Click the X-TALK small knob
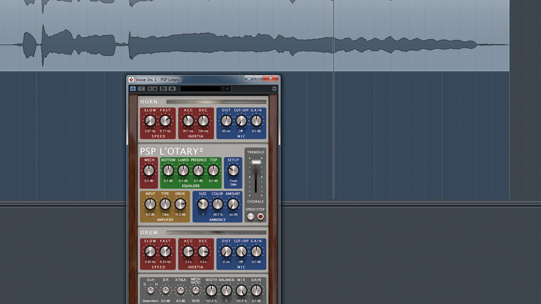The width and height of the screenshot is (541, 304). click(x=181, y=291)
